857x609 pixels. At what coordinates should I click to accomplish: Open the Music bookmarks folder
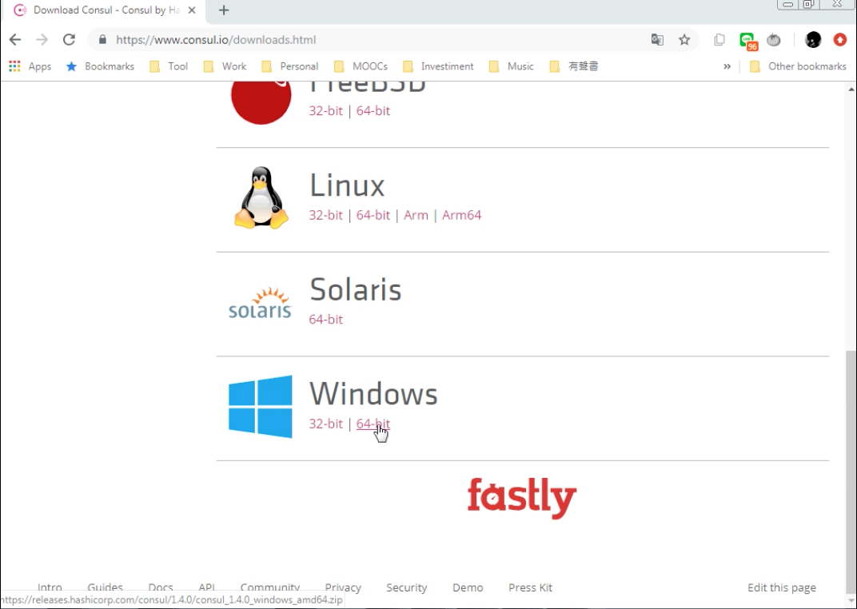[x=511, y=66]
